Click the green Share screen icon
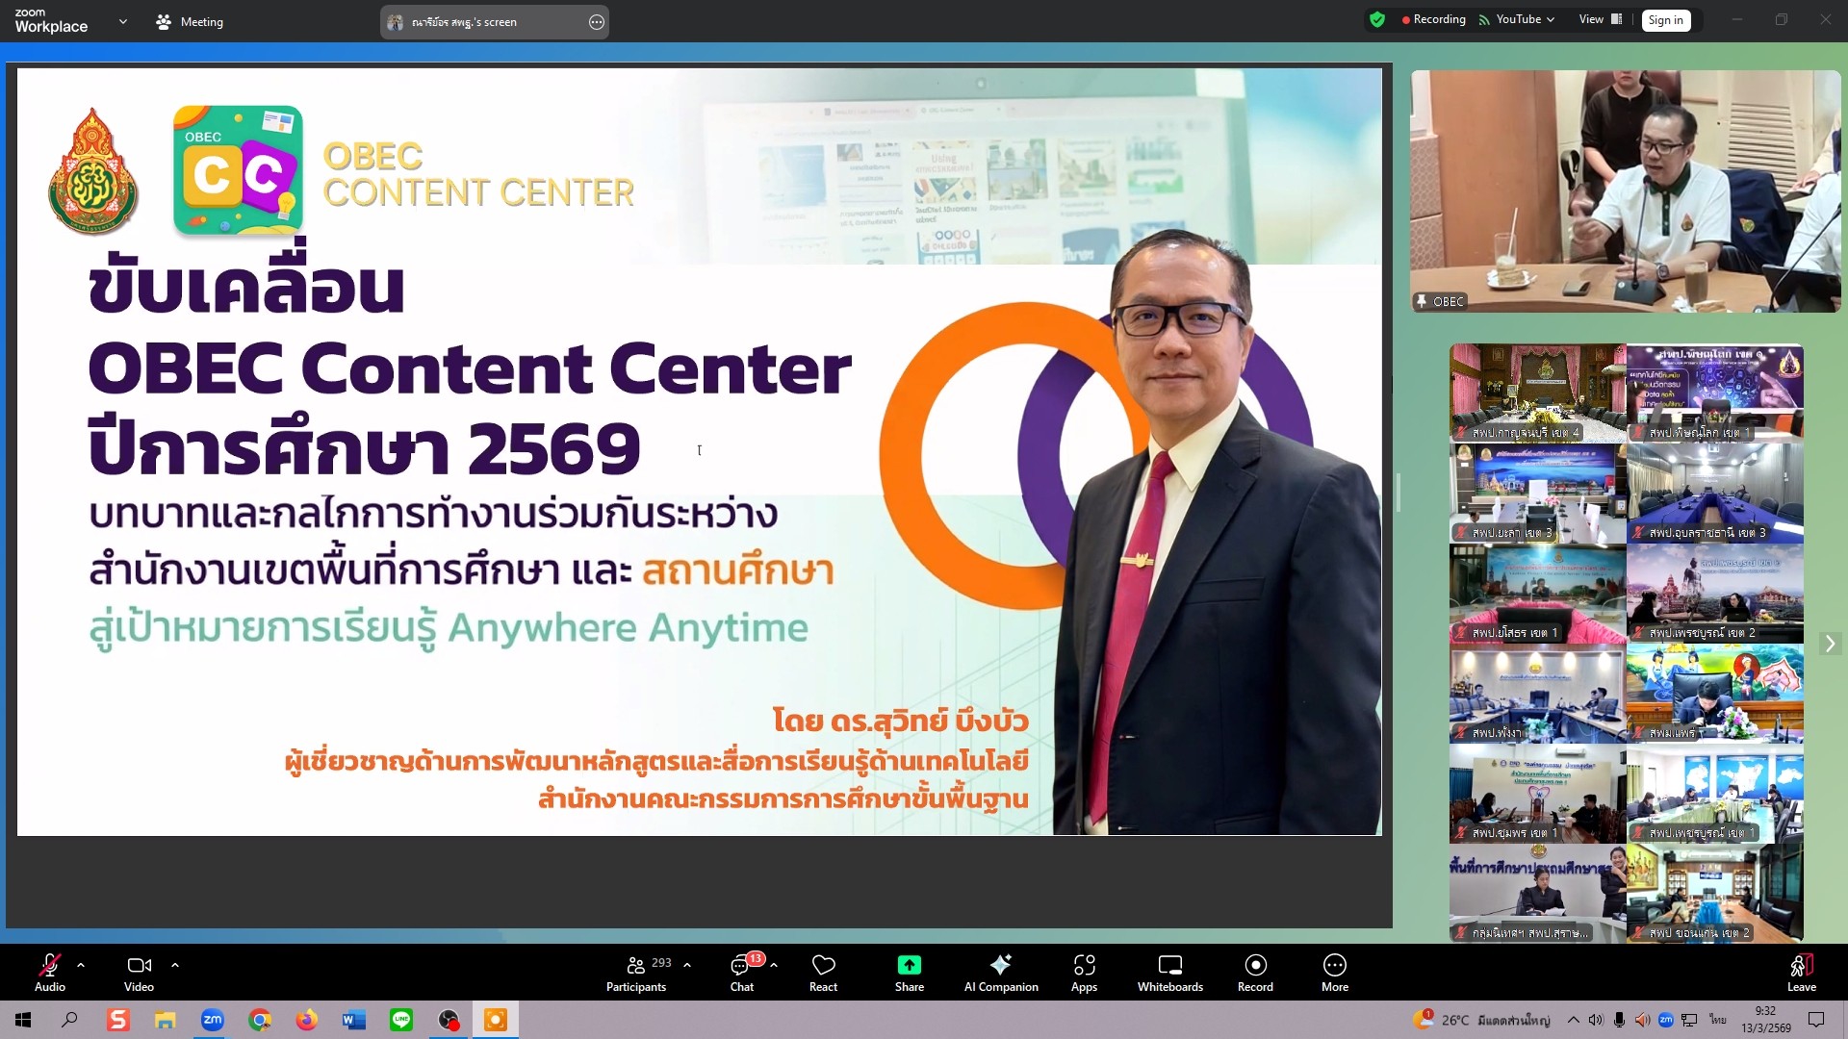 click(909, 965)
